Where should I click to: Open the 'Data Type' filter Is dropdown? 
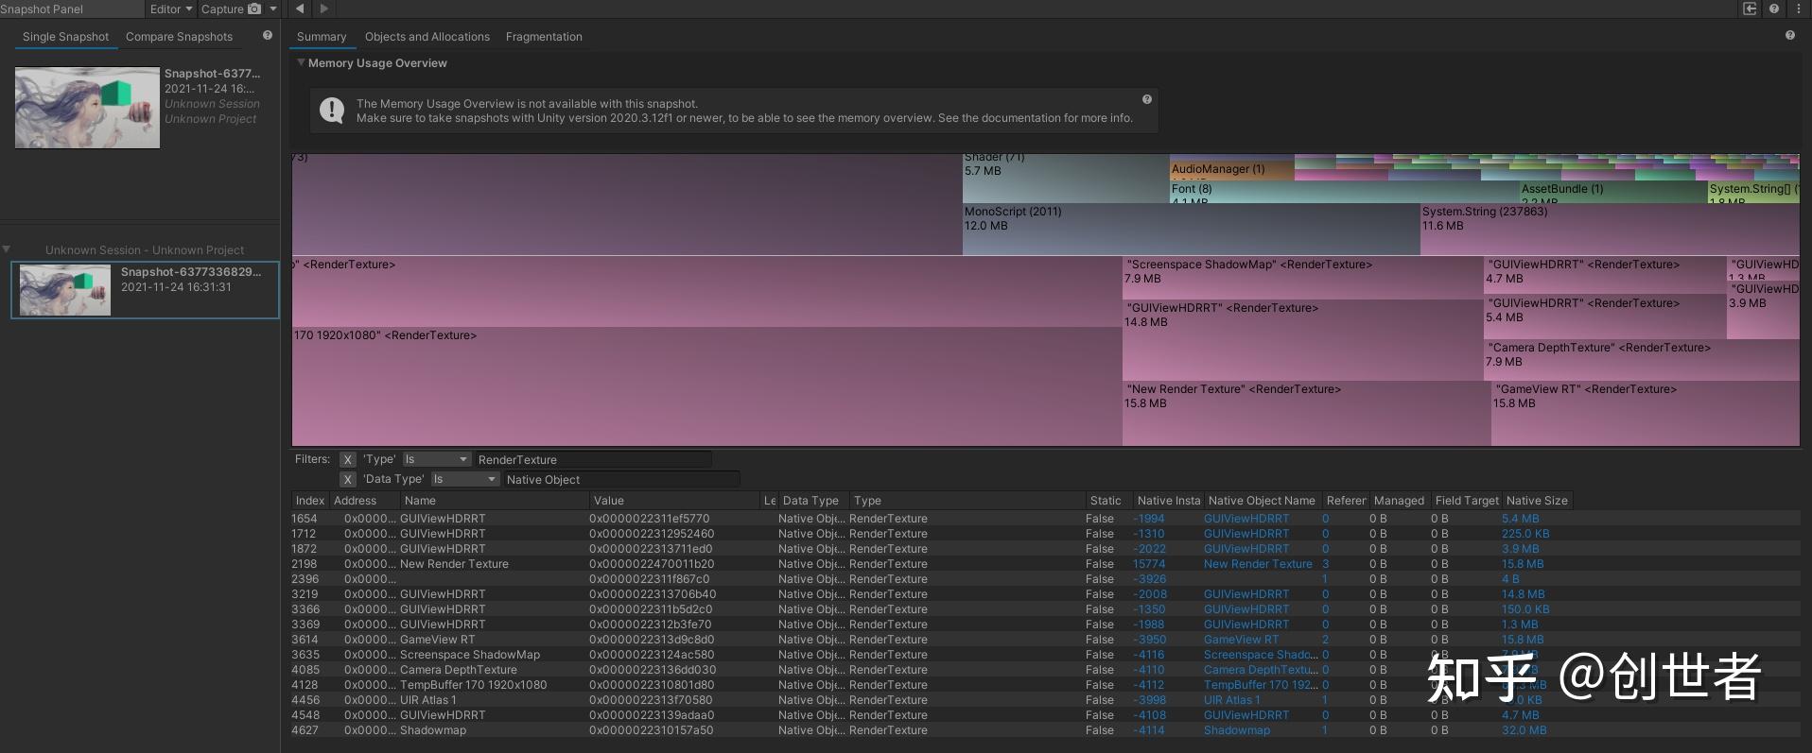pos(464,480)
